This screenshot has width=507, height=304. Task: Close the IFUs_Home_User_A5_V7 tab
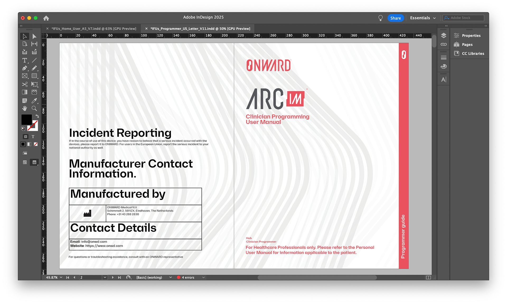[x=47, y=29]
